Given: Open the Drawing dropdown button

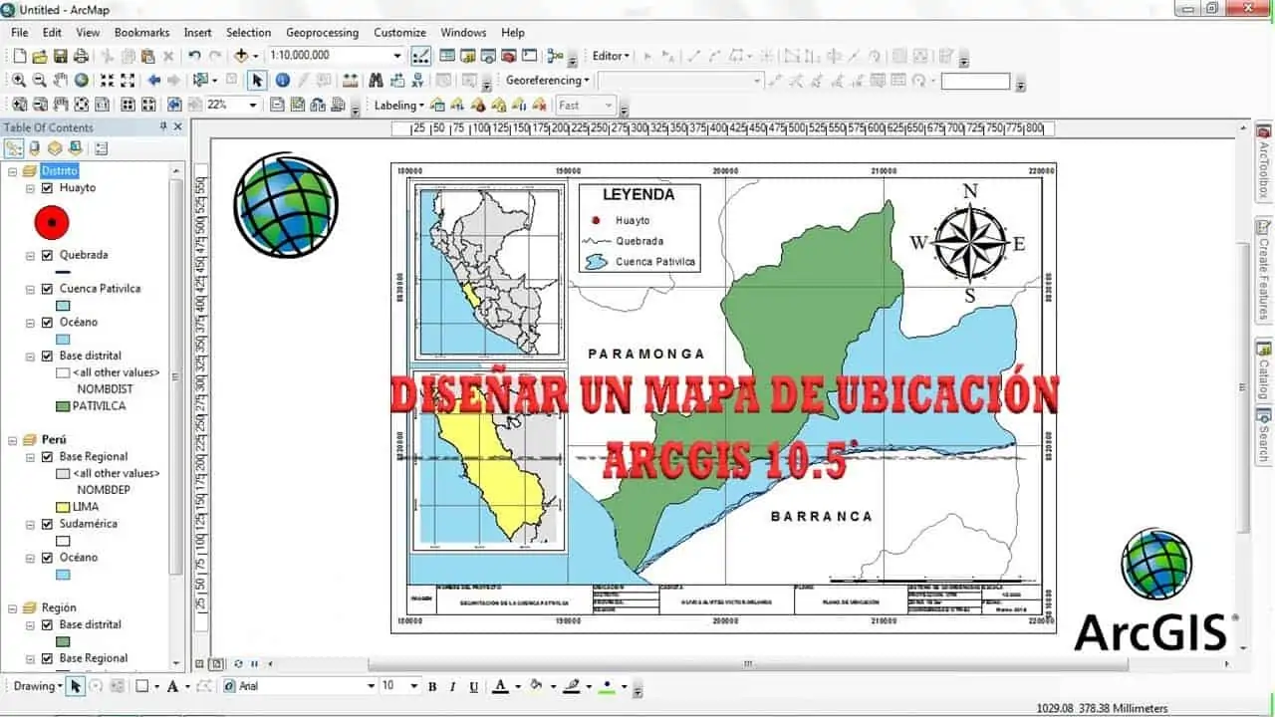Looking at the screenshot, I should pyautogui.click(x=38, y=686).
